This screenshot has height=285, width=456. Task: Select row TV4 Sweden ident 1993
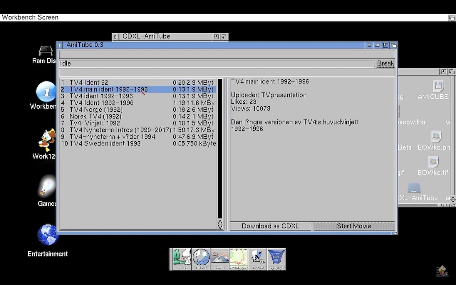138,144
